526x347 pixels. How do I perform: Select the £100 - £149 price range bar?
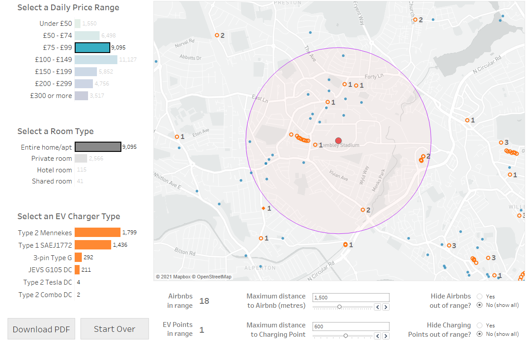point(96,60)
